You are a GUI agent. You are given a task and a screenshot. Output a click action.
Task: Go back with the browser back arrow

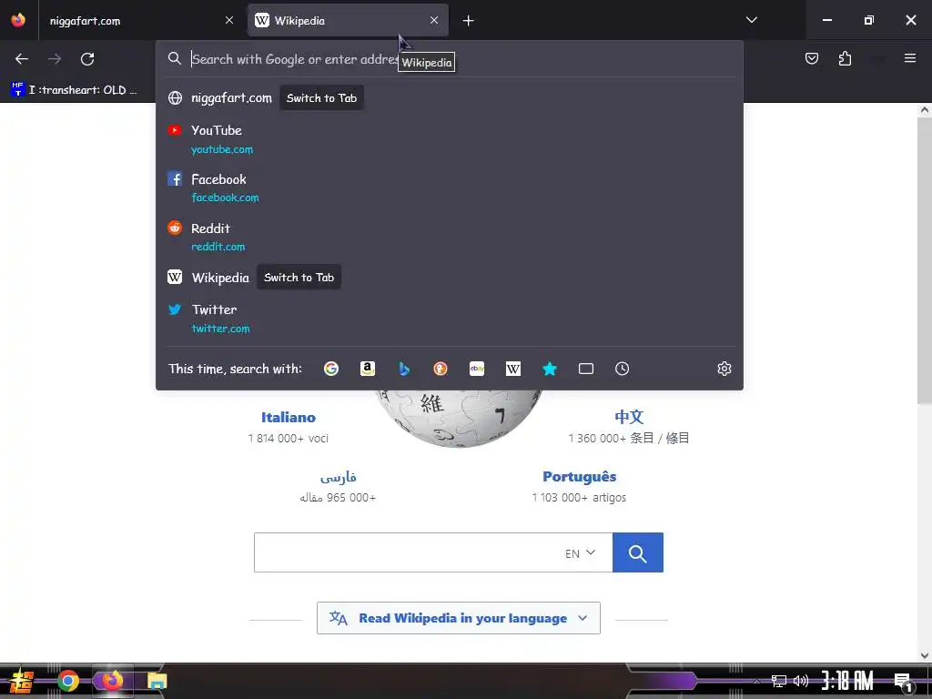point(22,59)
